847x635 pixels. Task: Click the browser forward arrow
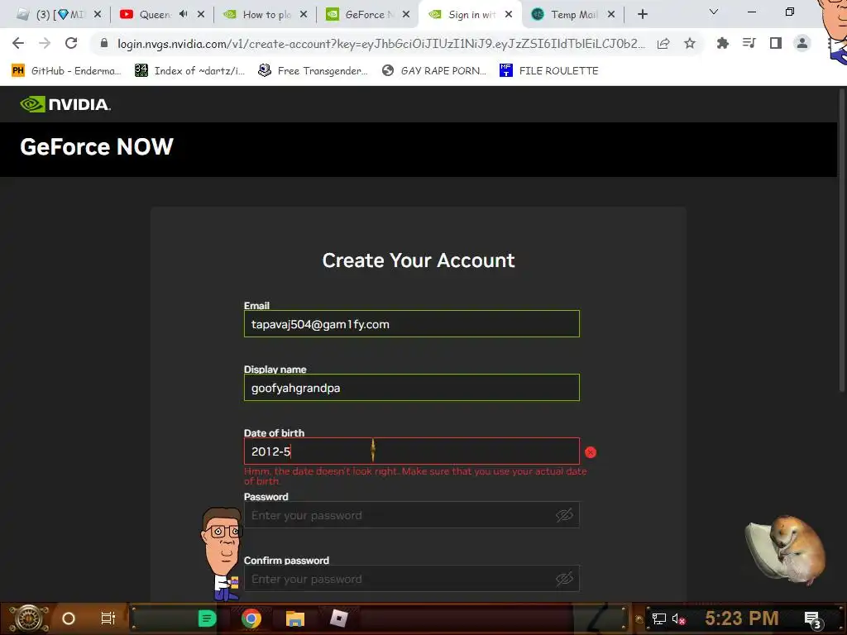[x=45, y=43]
